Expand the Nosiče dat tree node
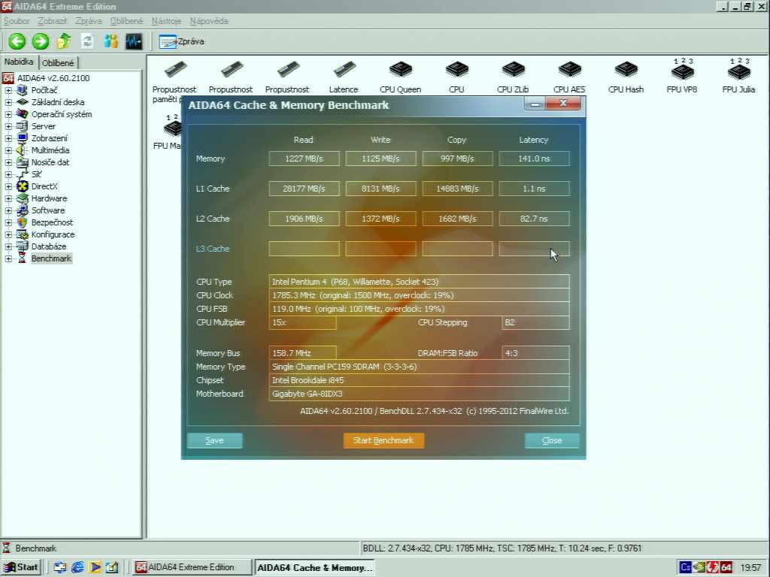Screen dimensions: 770x577 pos(8,162)
